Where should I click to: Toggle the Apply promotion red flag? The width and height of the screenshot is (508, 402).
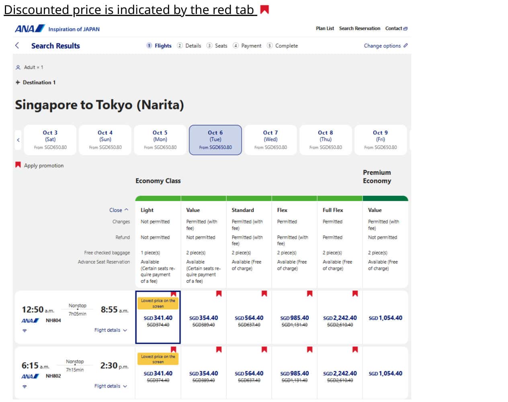(18, 165)
